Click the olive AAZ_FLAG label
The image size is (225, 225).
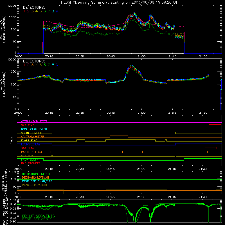click(28, 156)
